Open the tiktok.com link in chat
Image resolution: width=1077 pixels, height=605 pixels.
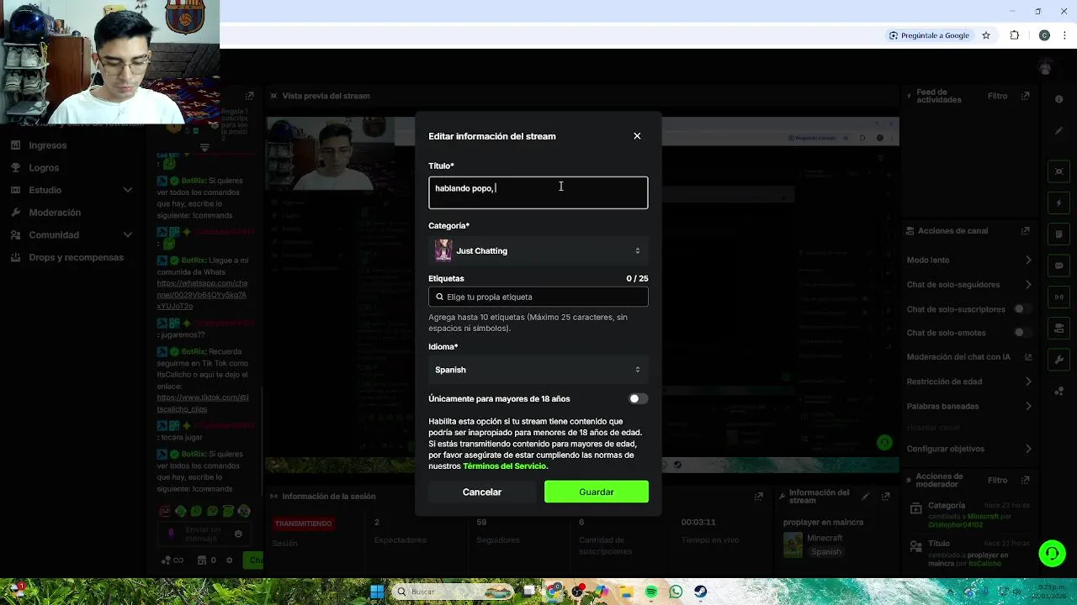coord(202,402)
